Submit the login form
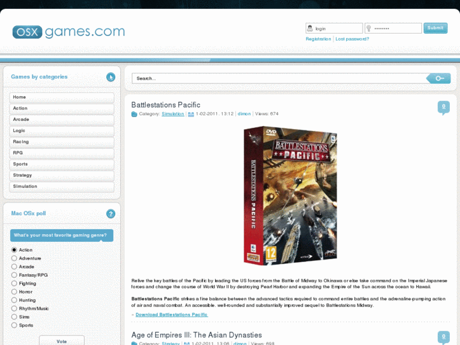Screen dimensions: 460x345 point(435,28)
